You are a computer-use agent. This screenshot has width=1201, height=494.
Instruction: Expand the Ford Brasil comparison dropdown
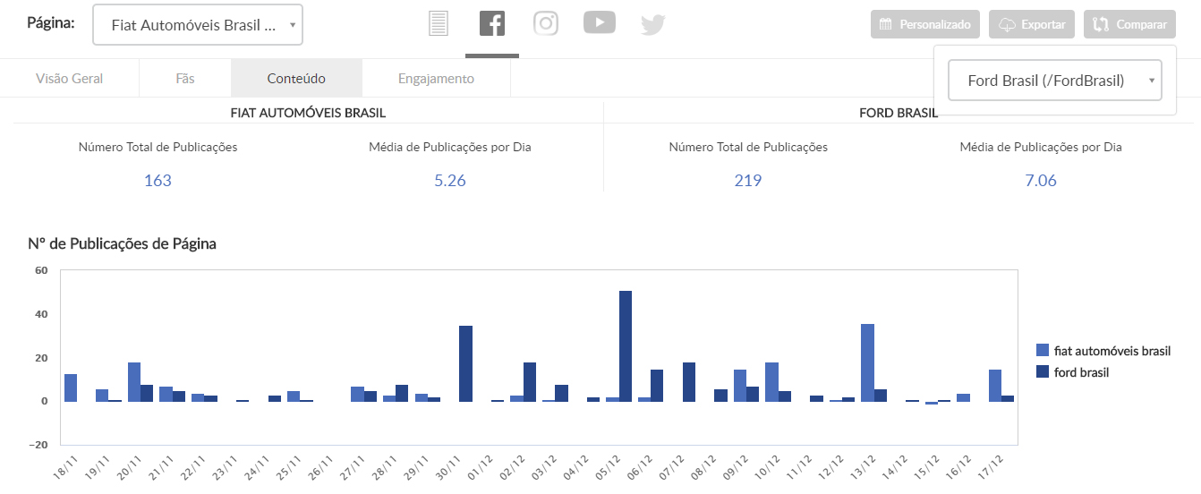(x=1054, y=81)
